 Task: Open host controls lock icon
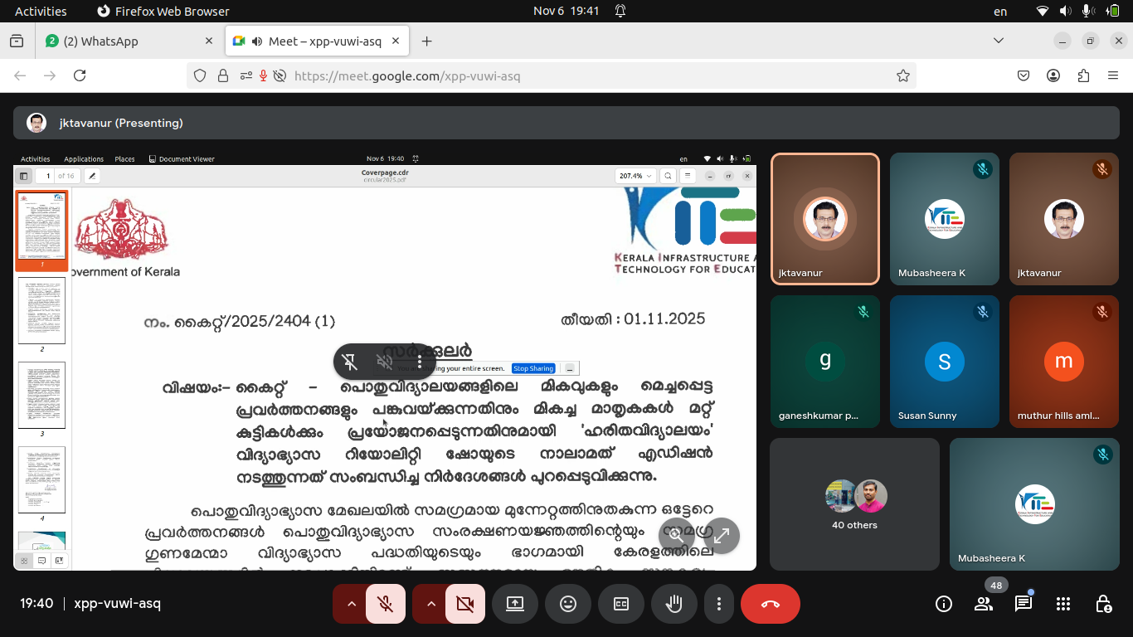coord(1103,604)
